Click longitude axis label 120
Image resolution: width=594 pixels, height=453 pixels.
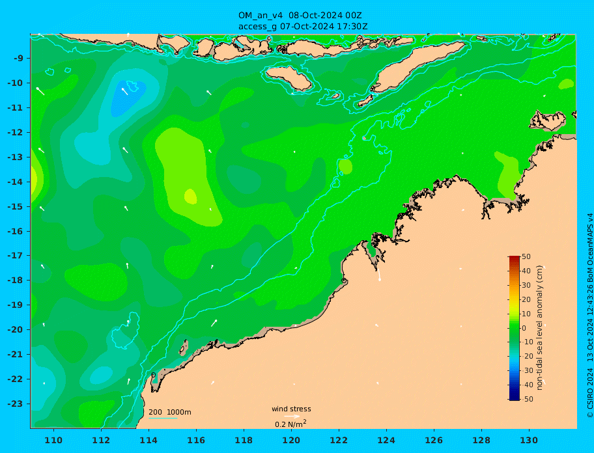click(x=291, y=440)
